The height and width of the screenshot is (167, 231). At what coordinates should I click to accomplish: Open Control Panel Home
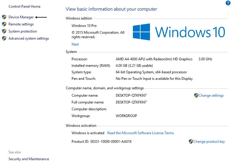point(24,7)
